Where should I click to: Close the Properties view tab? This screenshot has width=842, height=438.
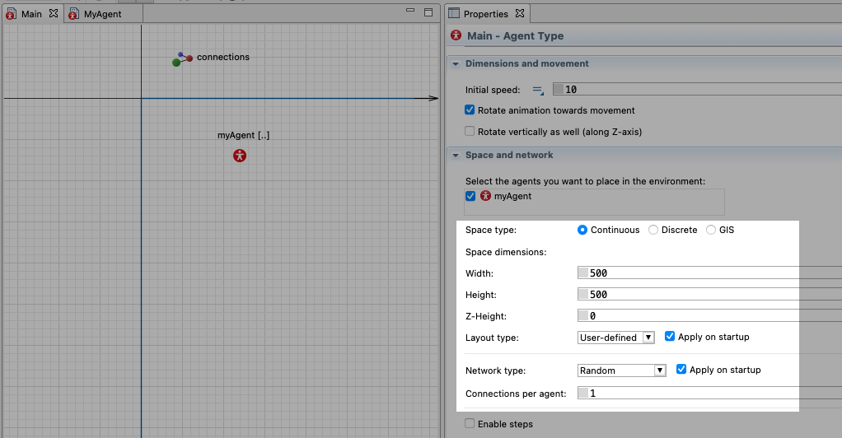point(520,14)
